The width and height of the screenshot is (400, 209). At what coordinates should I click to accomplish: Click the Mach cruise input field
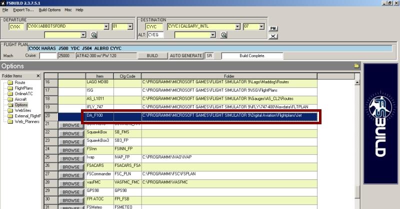(x=48, y=56)
